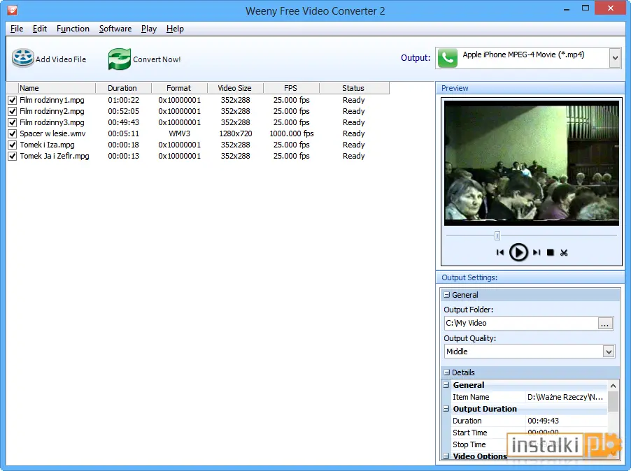This screenshot has width=631, height=471.
Task: Uncheck Spacer w lesie.wmv checkbox
Action: 13,134
